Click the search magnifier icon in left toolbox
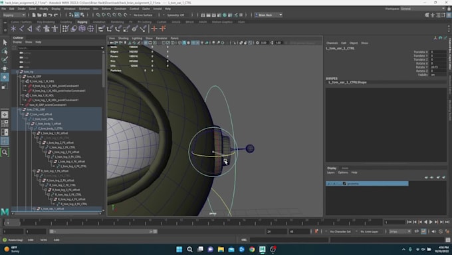Screen dimensions: 452x255 [5, 152]
